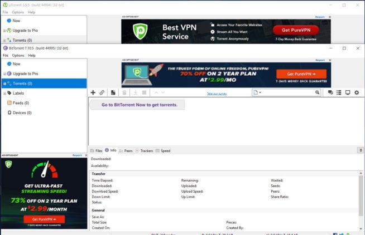Move torrent up the queue
365x235 pixels.
click(x=156, y=92)
